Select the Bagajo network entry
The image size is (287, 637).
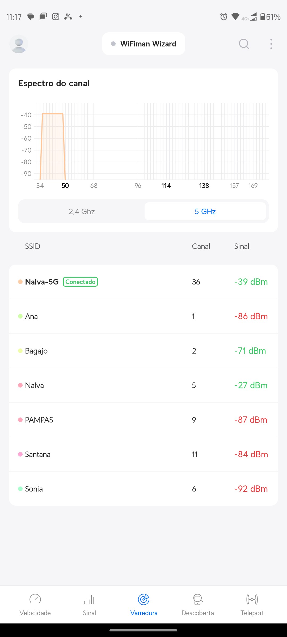143,351
